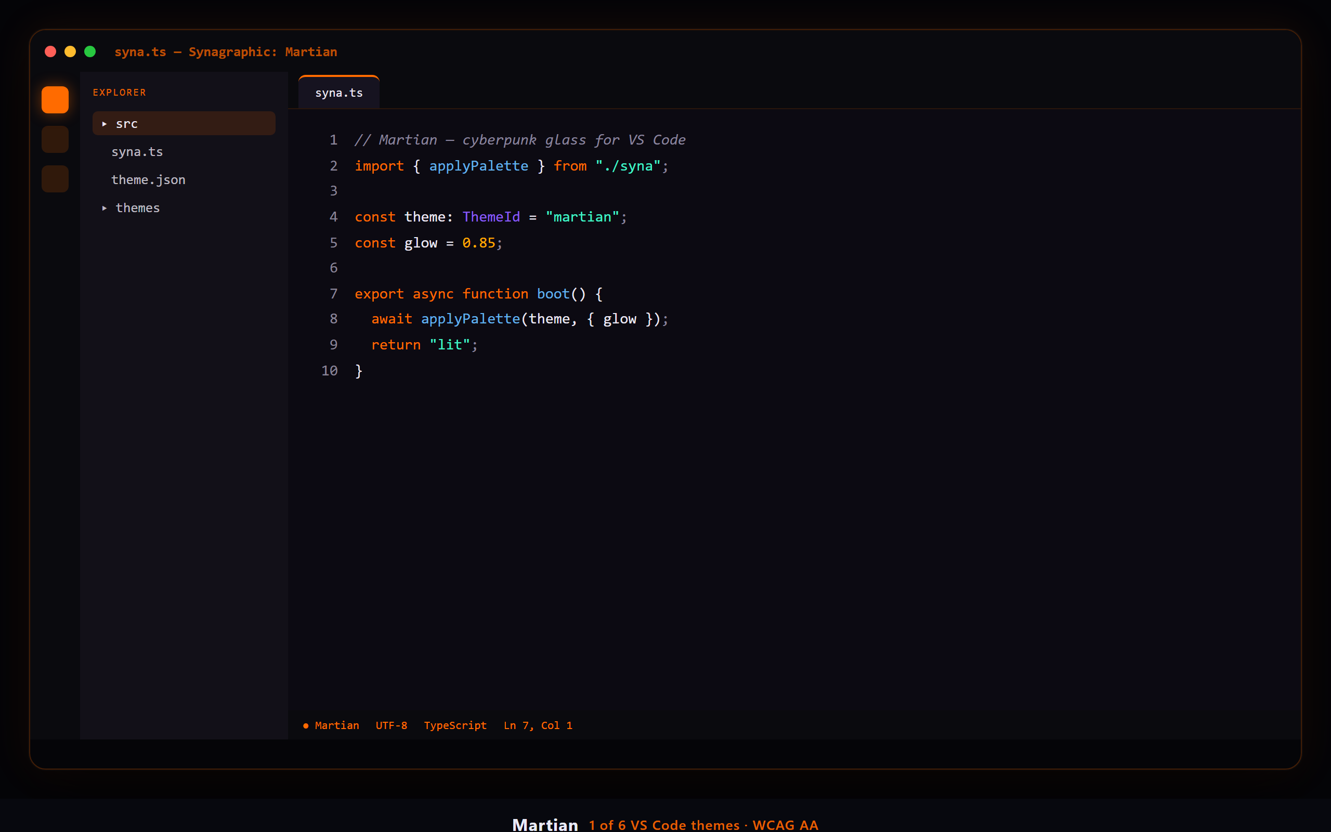Click 'applyPalette' in the import statement

tap(478, 166)
